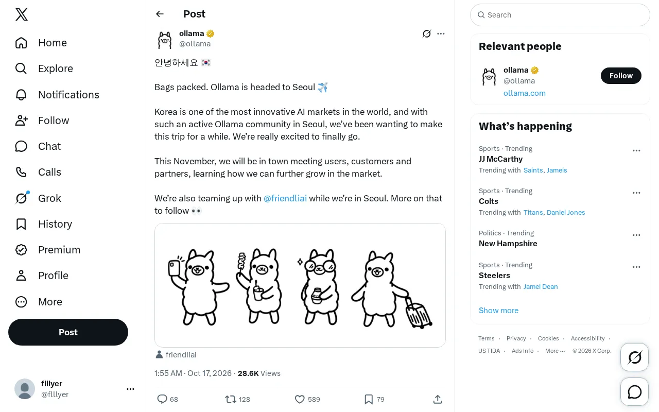Click Show more under What's happening
This screenshot has width=659, height=412.
(x=498, y=311)
